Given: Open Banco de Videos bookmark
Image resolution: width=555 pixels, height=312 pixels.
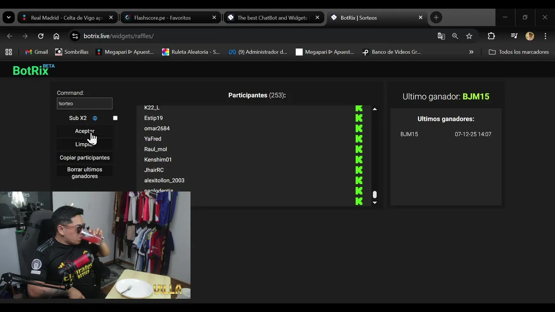Looking at the screenshot, I should click(392, 52).
